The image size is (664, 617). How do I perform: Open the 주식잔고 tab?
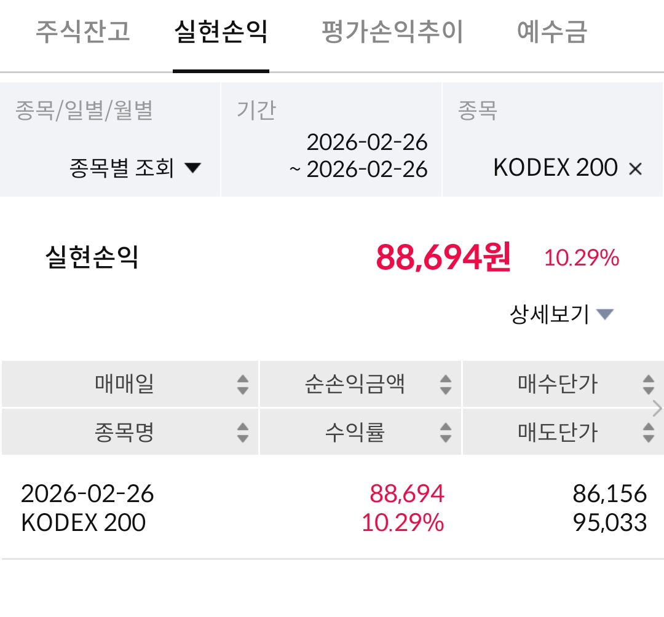83,32
